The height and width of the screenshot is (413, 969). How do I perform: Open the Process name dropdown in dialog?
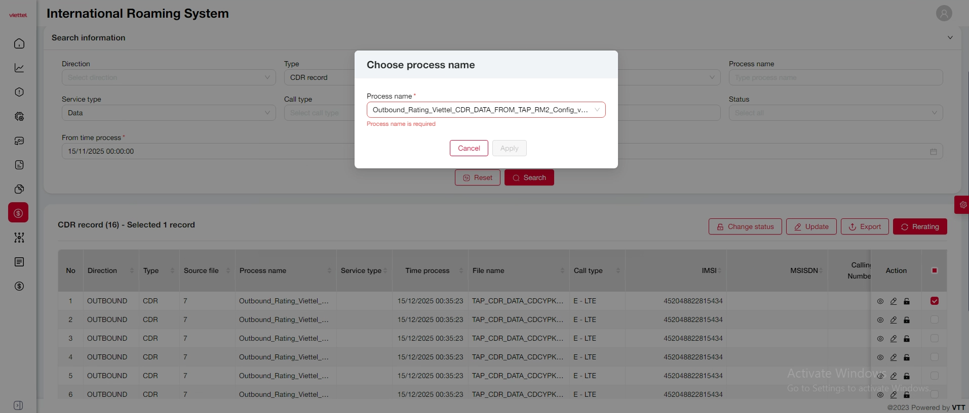click(x=486, y=110)
